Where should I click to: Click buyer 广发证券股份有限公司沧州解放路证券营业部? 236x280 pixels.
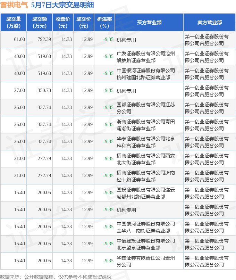[145, 57]
